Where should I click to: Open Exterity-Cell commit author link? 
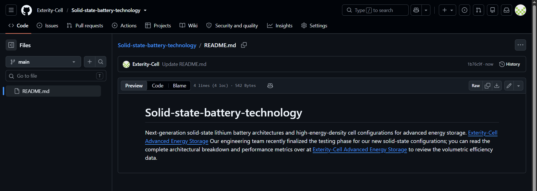[146, 64]
